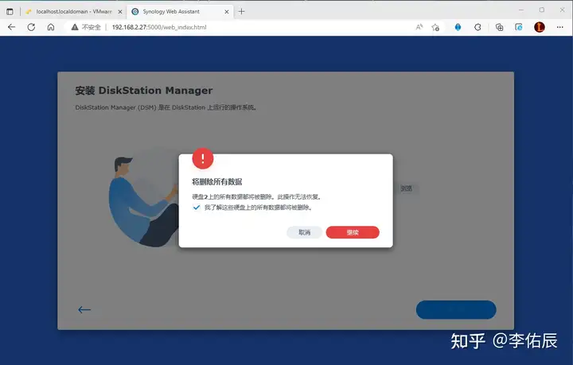The height and width of the screenshot is (365, 573).
Task: Click the not-secure warning triangle icon
Action: tap(75, 27)
